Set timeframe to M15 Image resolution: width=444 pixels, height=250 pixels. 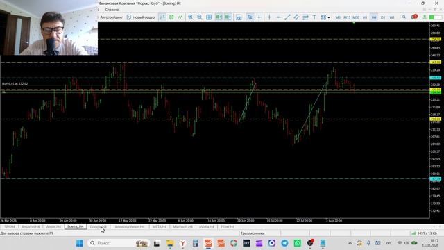pos(347,17)
